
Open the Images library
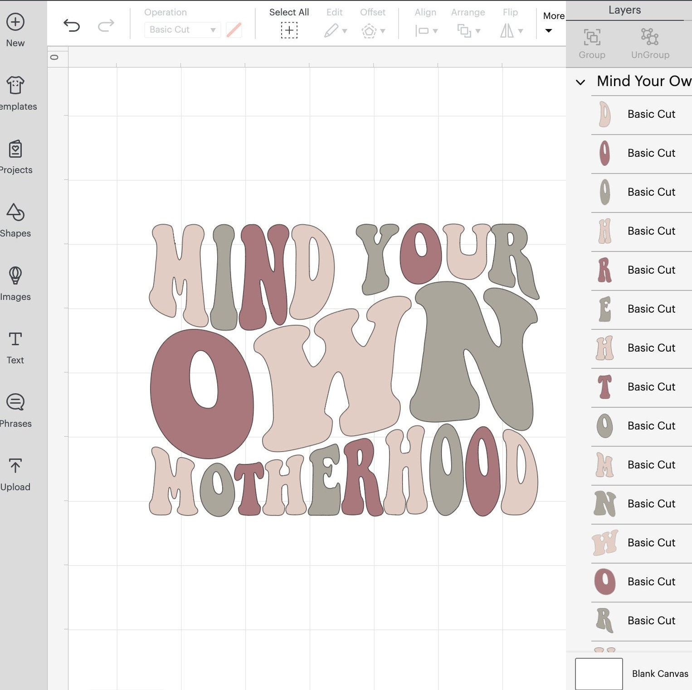[x=15, y=281]
